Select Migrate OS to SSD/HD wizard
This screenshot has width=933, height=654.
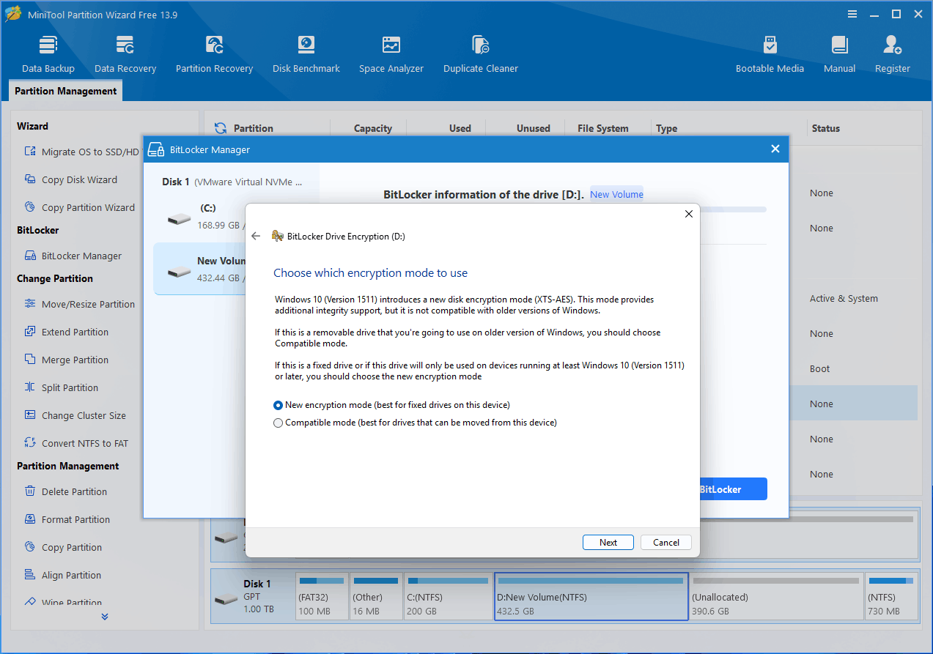click(81, 152)
